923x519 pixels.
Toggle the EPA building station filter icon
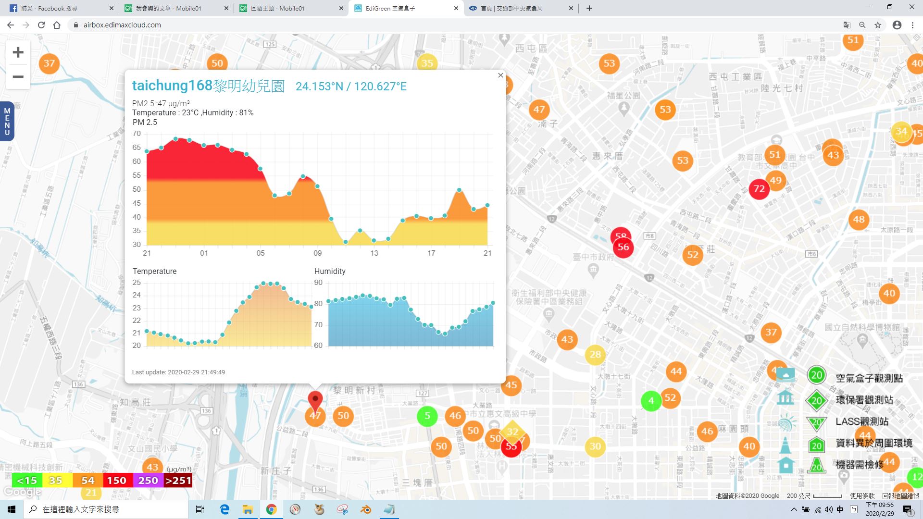(x=786, y=398)
